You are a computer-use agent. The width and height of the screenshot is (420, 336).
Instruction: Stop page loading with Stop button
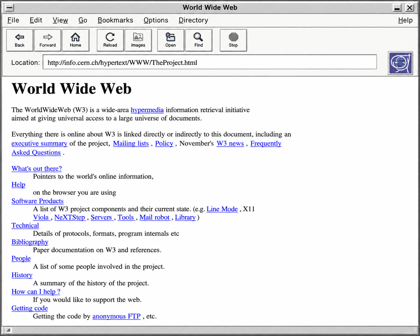point(233,40)
